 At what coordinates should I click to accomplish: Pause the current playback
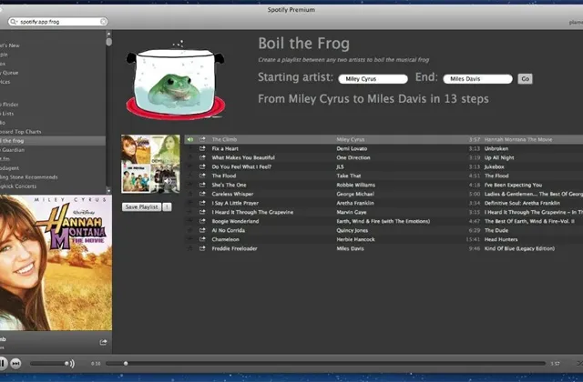pos(3,364)
